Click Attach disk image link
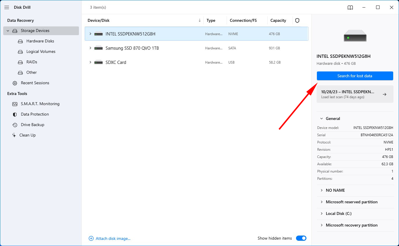Screen dimensions: 399x246 [113, 238]
